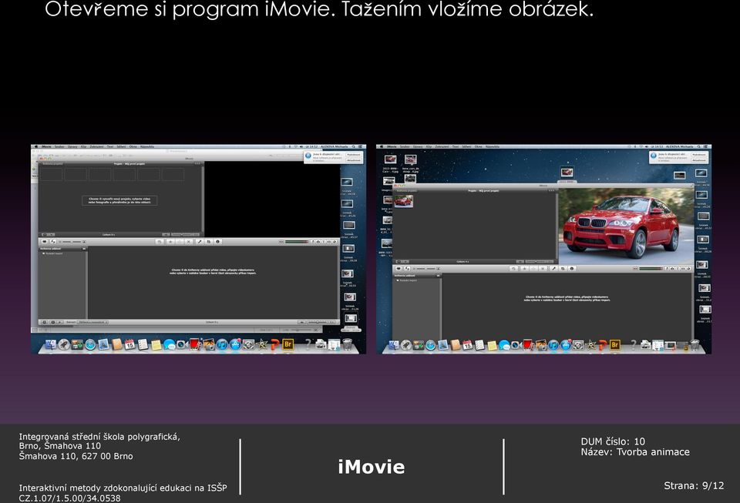Open the Inspector info button in right iMovie toolbar
Viewport: 740px width, 503px height.
(571, 268)
